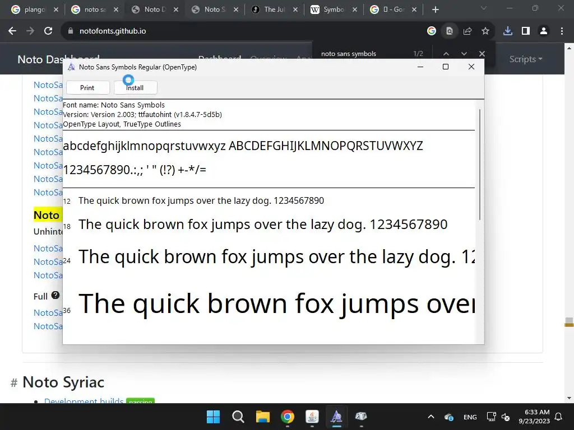
Task: Open the Scripts dropdown in Noto navbar
Action: [526, 59]
